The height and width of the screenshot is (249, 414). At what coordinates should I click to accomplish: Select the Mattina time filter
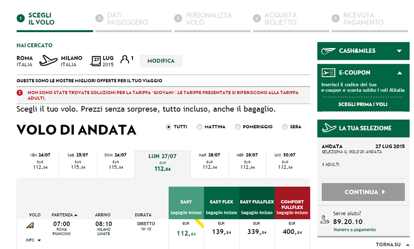(x=200, y=127)
